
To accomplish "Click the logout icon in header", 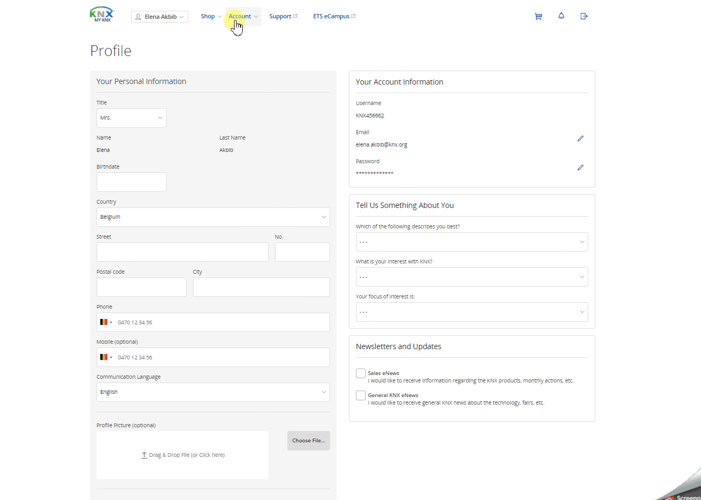I will (584, 16).
